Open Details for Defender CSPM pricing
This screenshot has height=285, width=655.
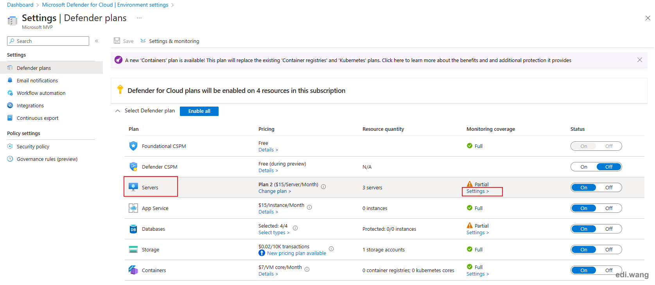click(268, 171)
